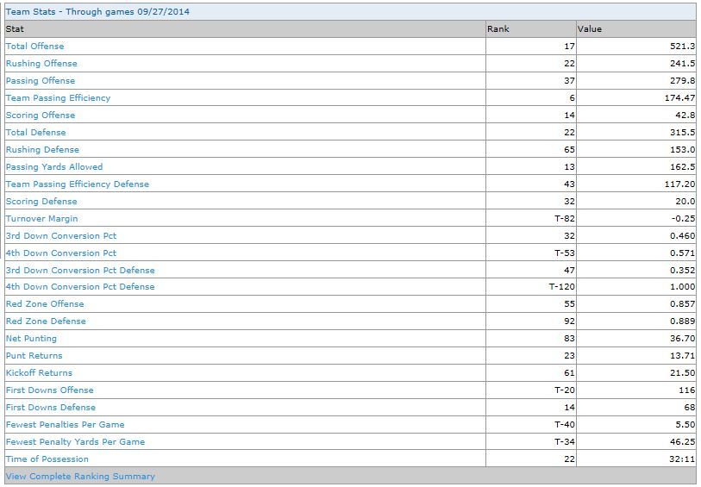Viewport: 701px width, 487px height.
Task: View the Net Punting stat
Action: pos(31,338)
